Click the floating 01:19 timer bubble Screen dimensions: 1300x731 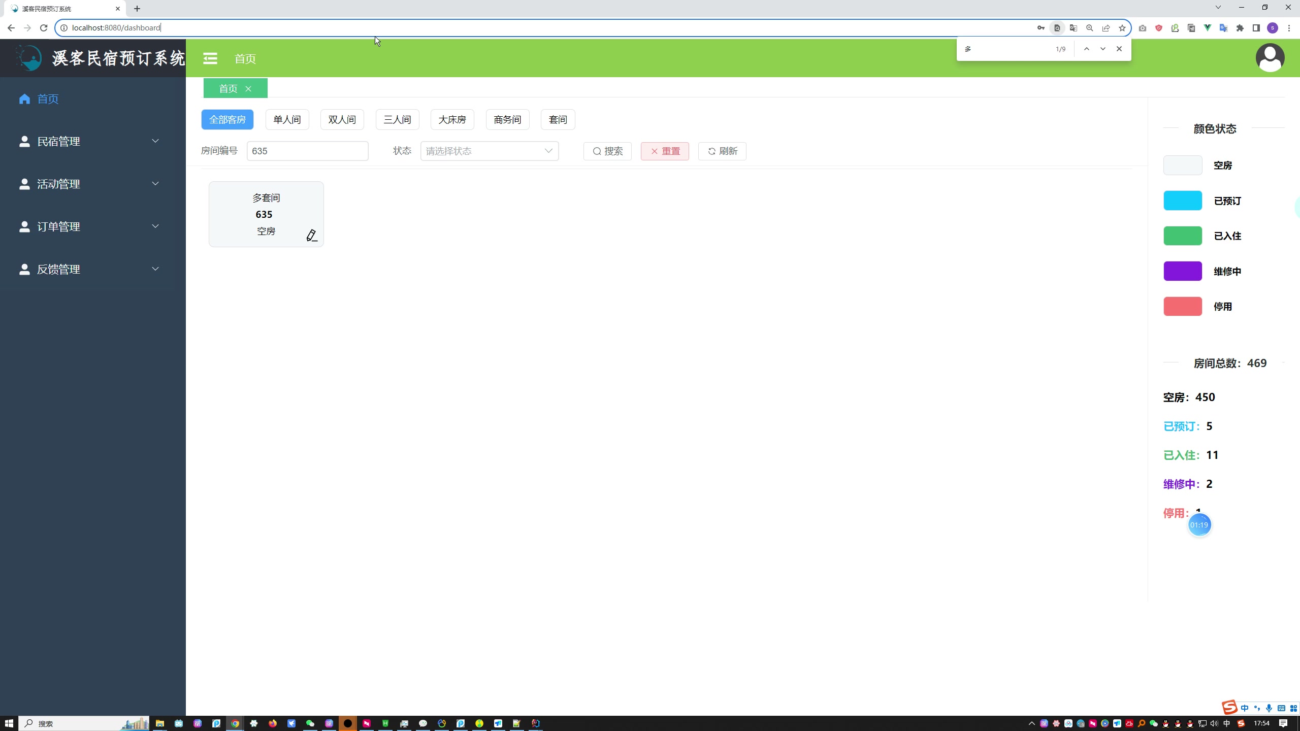tap(1199, 525)
